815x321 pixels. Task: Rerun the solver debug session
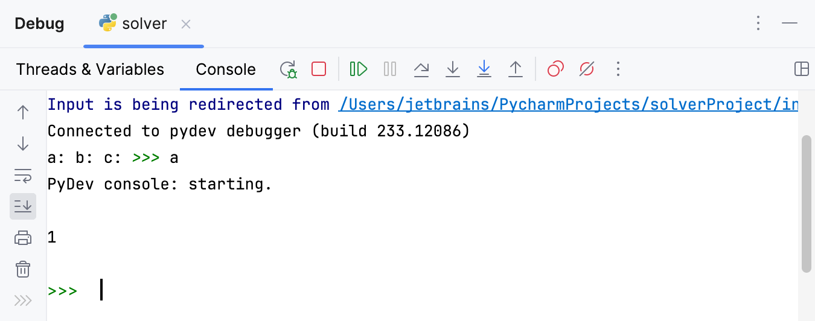click(x=289, y=69)
